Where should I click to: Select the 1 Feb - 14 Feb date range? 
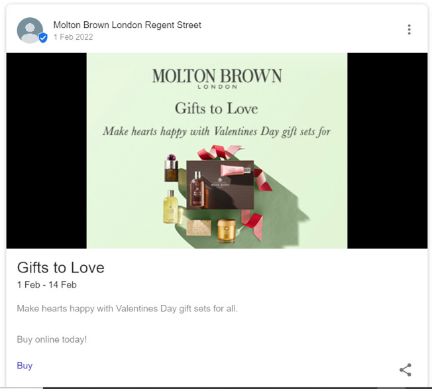point(47,284)
